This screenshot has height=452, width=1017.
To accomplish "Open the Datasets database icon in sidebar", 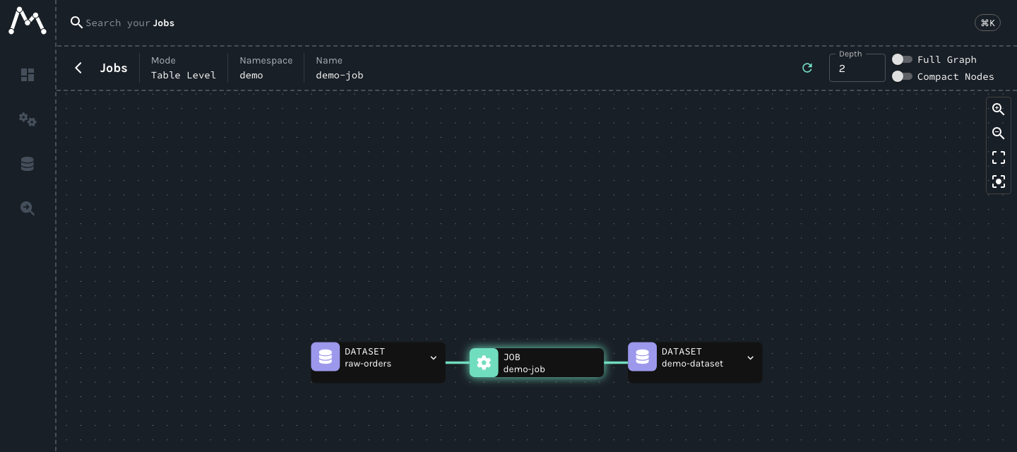I will (28, 164).
